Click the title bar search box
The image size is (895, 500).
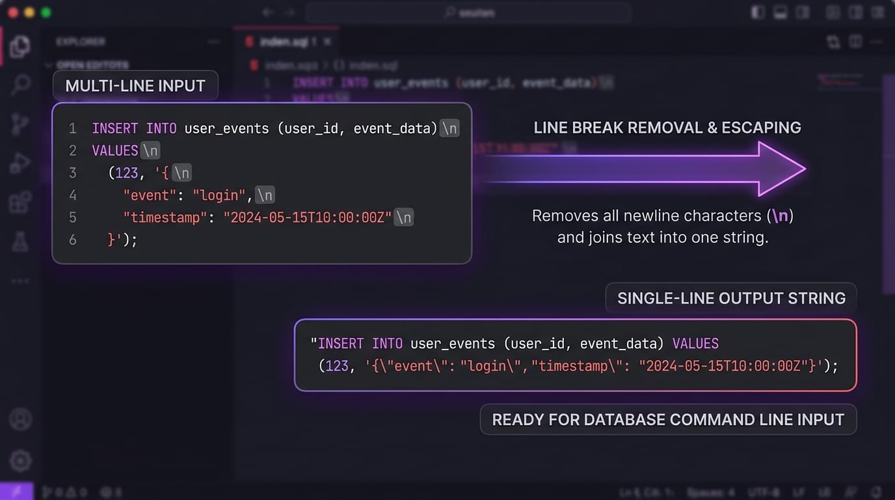point(468,12)
